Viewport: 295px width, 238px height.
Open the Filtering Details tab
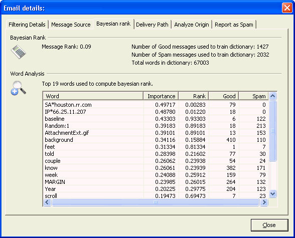[x=27, y=25]
